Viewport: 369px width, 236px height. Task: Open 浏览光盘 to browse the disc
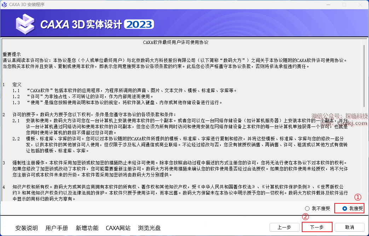(x=149, y=228)
